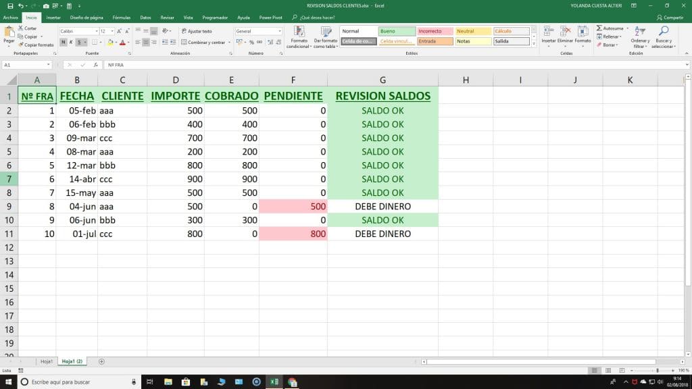Switch to Diseño de página tab
Viewport: 692px width, 389px height.
click(x=86, y=18)
